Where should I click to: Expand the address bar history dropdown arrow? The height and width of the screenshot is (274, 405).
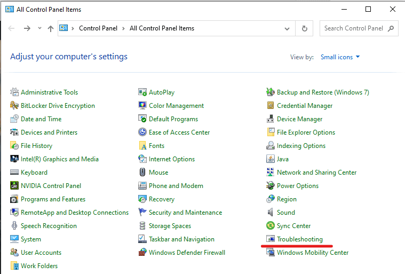click(x=287, y=28)
